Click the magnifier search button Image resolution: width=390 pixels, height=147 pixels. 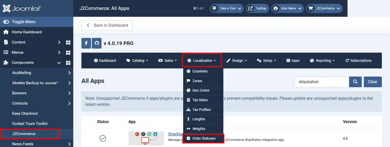coord(355,82)
